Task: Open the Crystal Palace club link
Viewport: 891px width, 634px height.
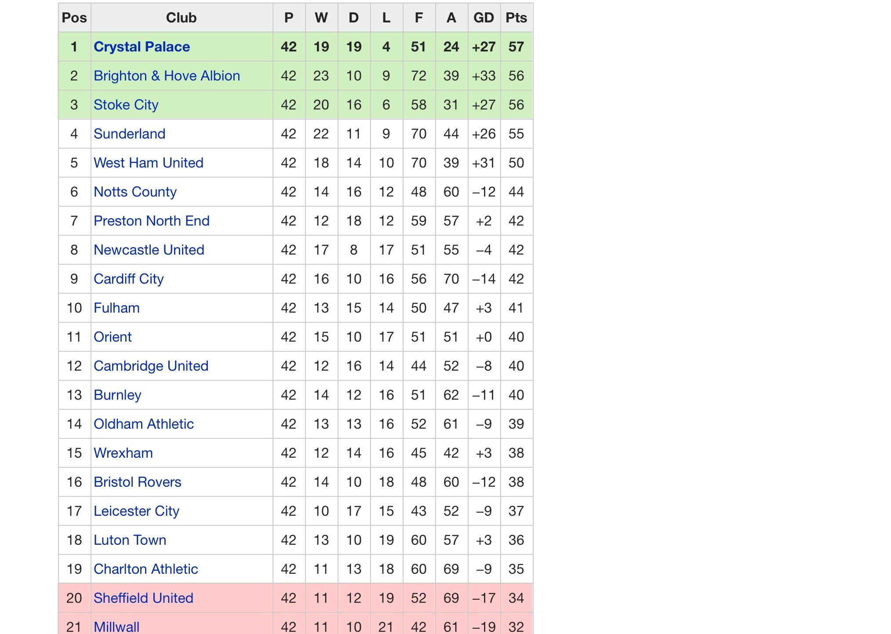Action: click(x=142, y=47)
